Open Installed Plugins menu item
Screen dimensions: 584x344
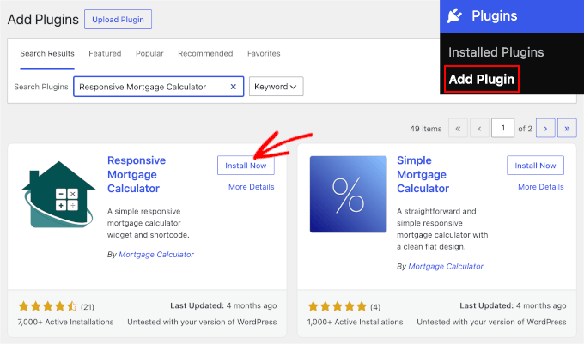point(496,52)
